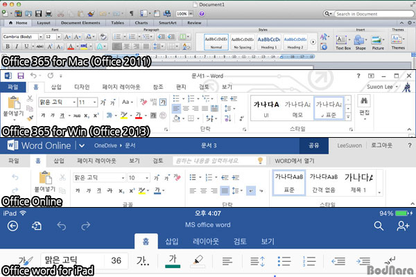
Task: Open Cambria (Body) font dropdown in Mac Word
Action: coord(41,37)
